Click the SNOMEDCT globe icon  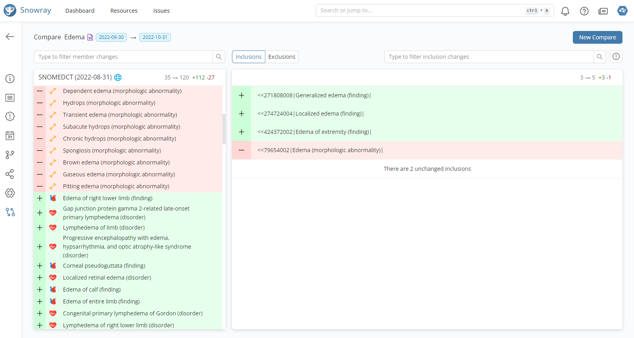118,77
